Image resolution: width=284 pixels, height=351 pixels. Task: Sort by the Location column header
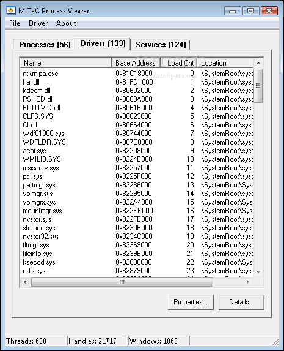[x=225, y=63]
